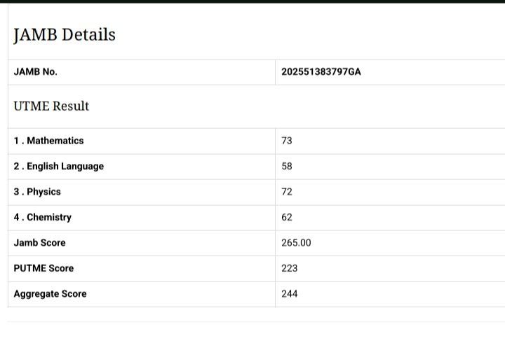Select the Mathematics subject row label
The height and width of the screenshot is (341, 505).
pyautogui.click(x=48, y=141)
